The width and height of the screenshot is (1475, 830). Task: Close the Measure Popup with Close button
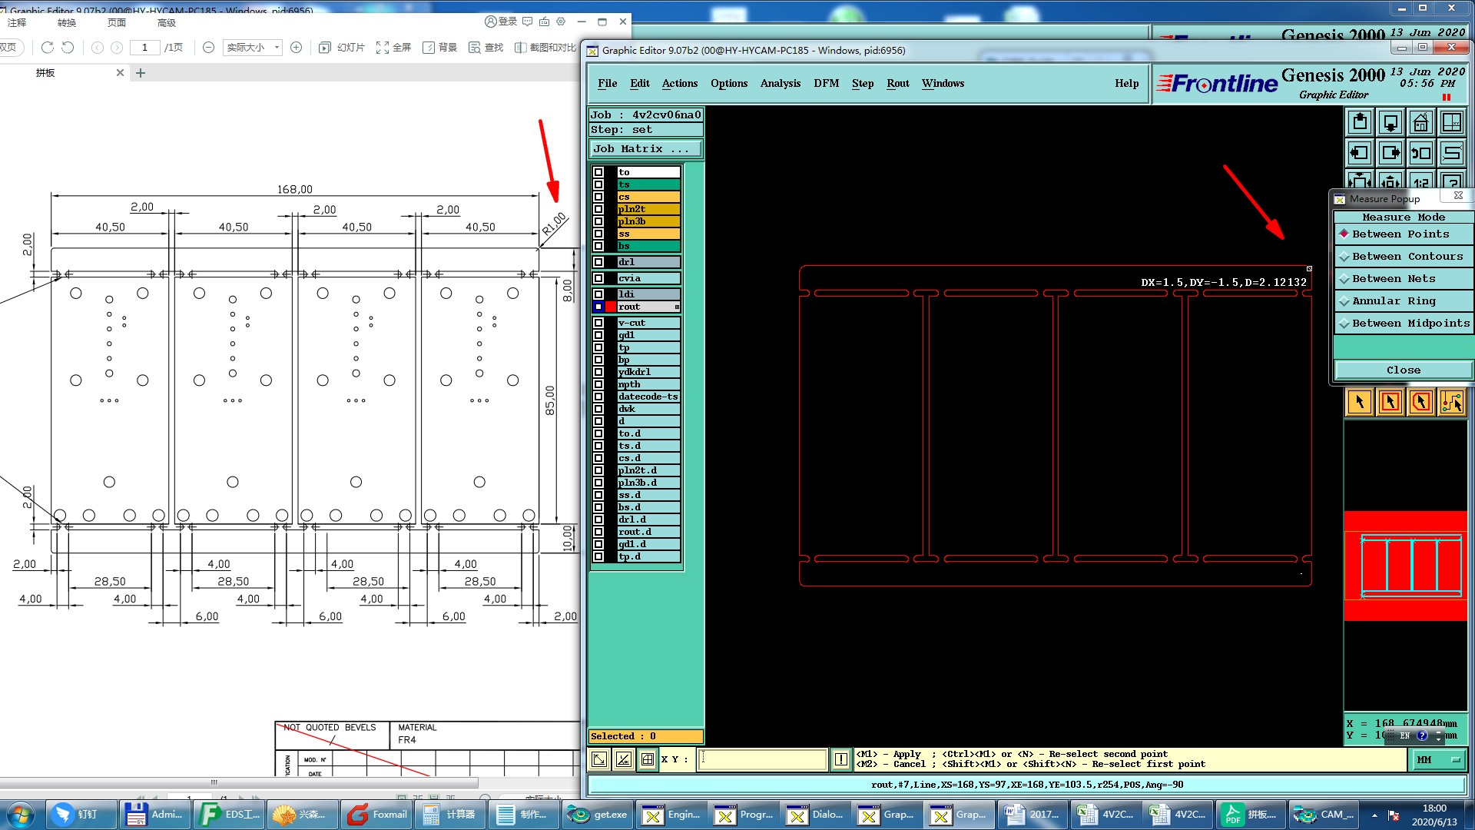1403,370
